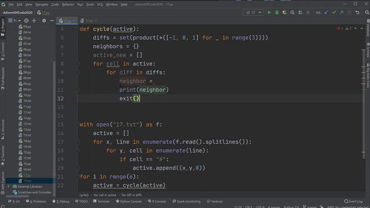Open the run configuration dropdown '17'
Screen dimensions: 370x208
click(253, 13)
